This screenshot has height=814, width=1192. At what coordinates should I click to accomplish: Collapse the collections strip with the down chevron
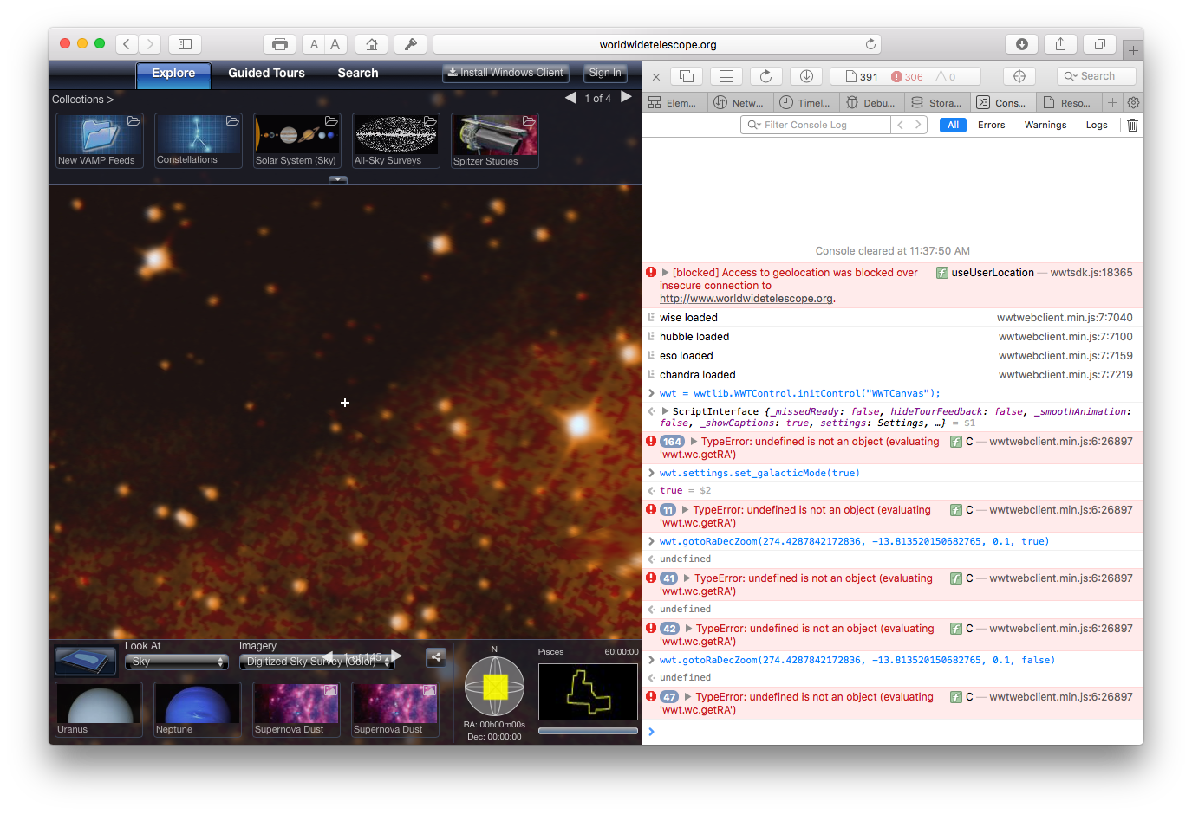337,179
